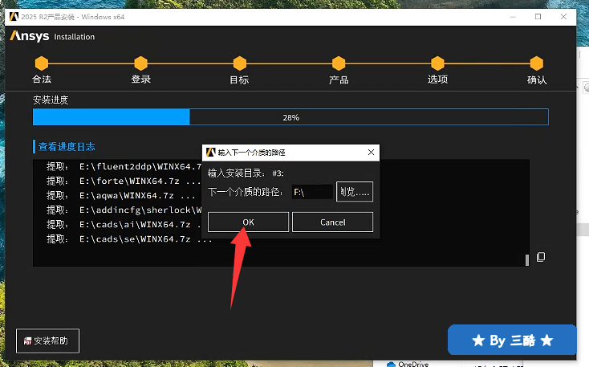Click OneDrive in the background window
Screen dimensions: 589x367
tap(408, 364)
